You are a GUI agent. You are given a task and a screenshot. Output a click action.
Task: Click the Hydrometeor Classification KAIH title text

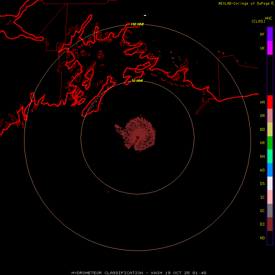click(x=139, y=273)
